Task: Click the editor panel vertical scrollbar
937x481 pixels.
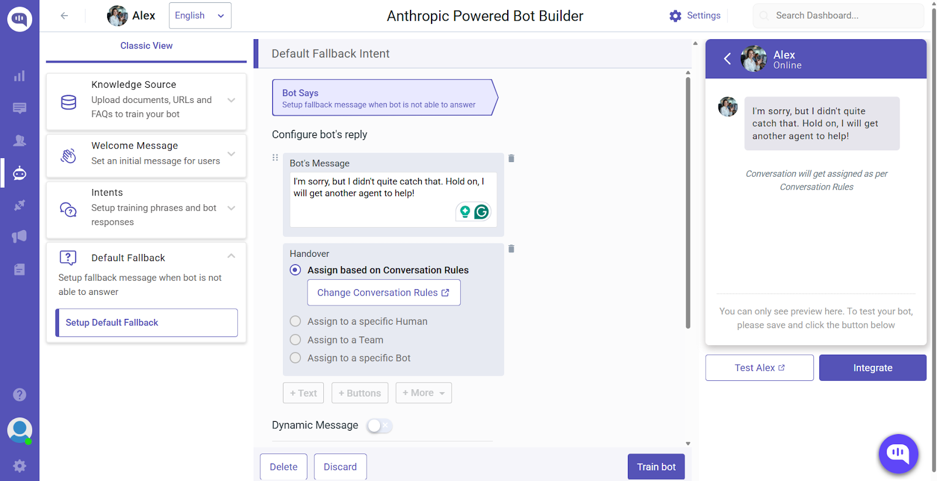Action: coord(688,202)
